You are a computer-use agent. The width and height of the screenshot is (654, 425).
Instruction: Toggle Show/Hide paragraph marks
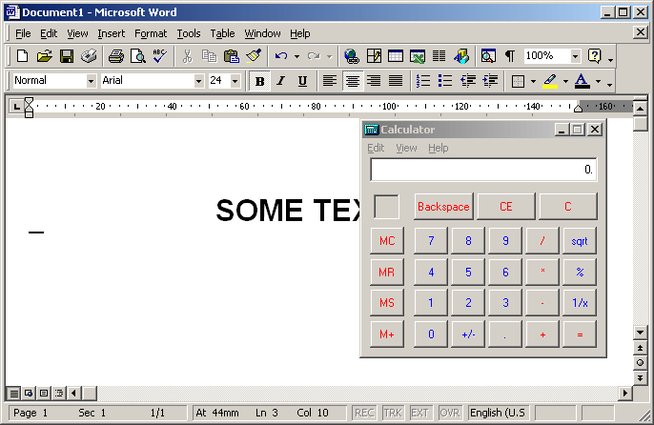(510, 56)
